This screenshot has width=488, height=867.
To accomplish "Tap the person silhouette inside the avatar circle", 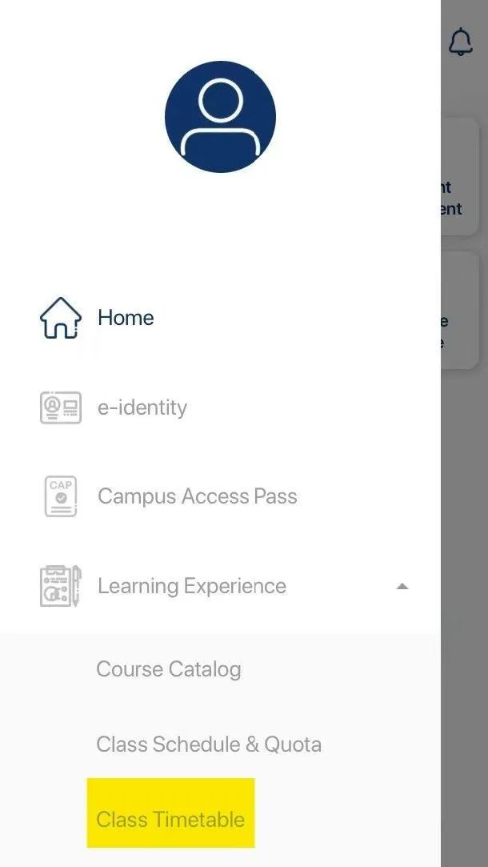I will pos(221,117).
